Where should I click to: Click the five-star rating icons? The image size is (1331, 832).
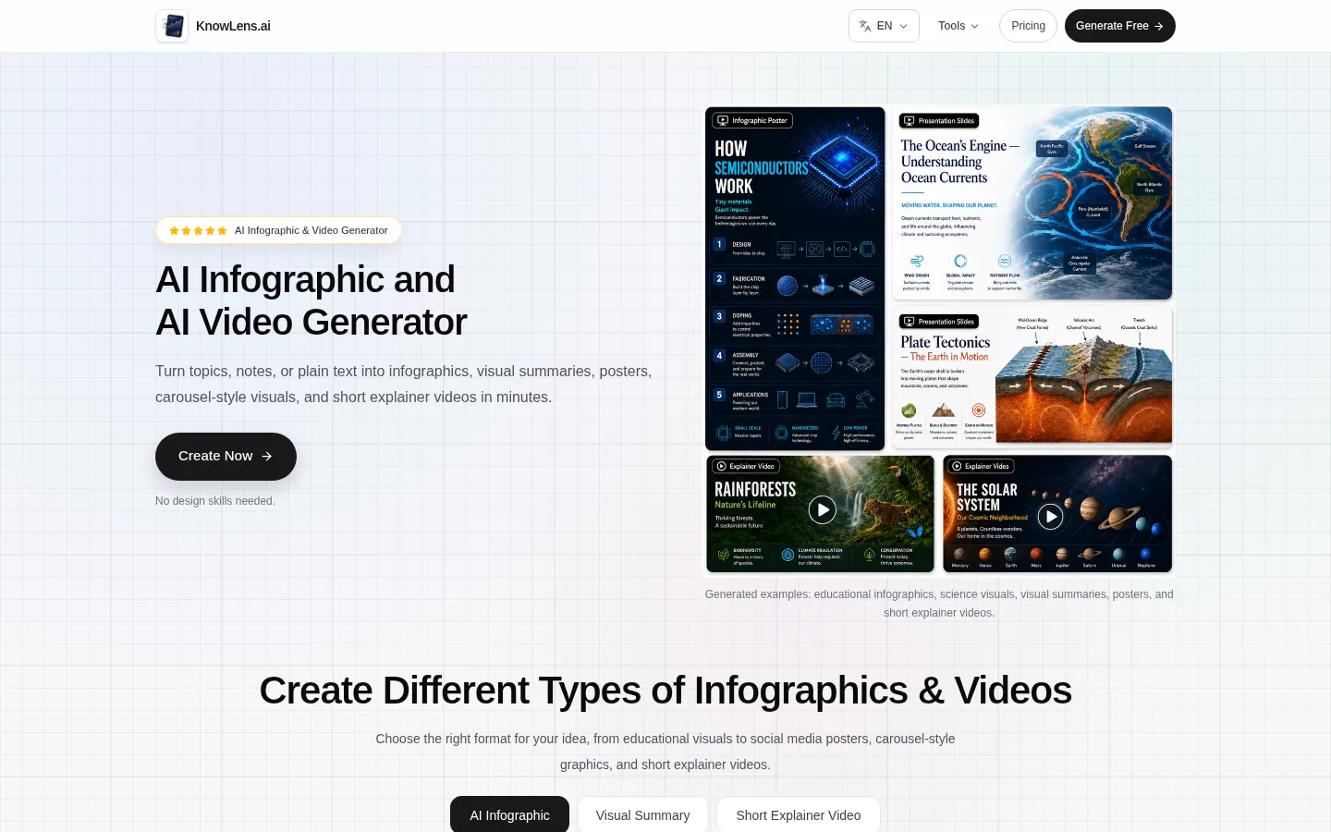198,230
